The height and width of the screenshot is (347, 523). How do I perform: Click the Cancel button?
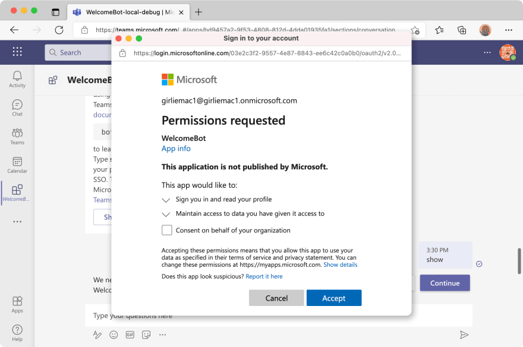point(276,298)
